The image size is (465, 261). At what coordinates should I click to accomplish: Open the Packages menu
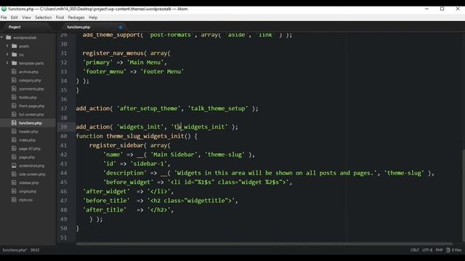pos(76,17)
